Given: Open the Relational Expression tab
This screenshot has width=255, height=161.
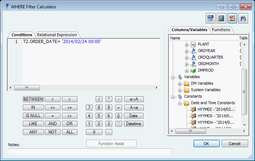Looking at the screenshot, I should pos(57,35).
